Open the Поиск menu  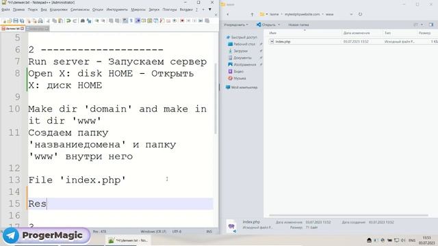click(x=32, y=10)
